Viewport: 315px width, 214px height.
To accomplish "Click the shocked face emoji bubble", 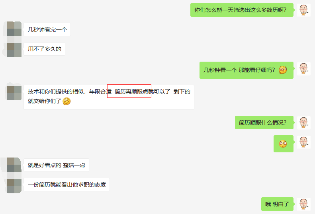I will 284,144.
